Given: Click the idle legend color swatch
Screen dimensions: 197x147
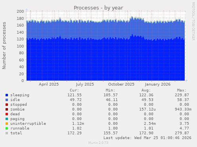Looking at the screenshot, I should coord(7,100).
